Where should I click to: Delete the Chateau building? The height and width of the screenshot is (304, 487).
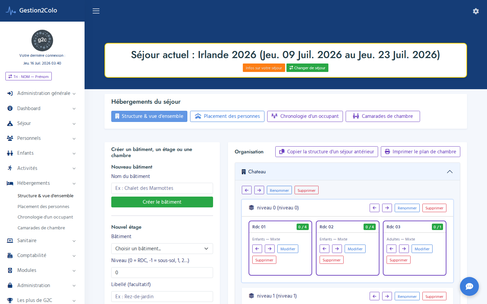(x=306, y=190)
